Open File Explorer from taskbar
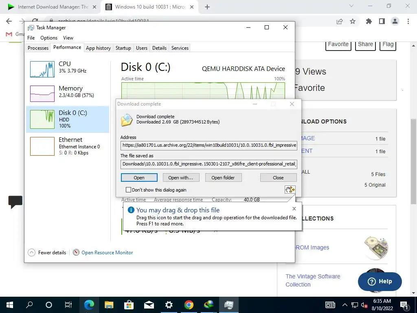The image size is (417, 313). pos(109,305)
